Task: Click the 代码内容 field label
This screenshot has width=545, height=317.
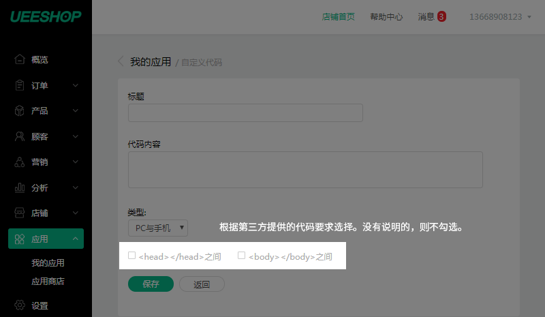Action: (x=144, y=144)
